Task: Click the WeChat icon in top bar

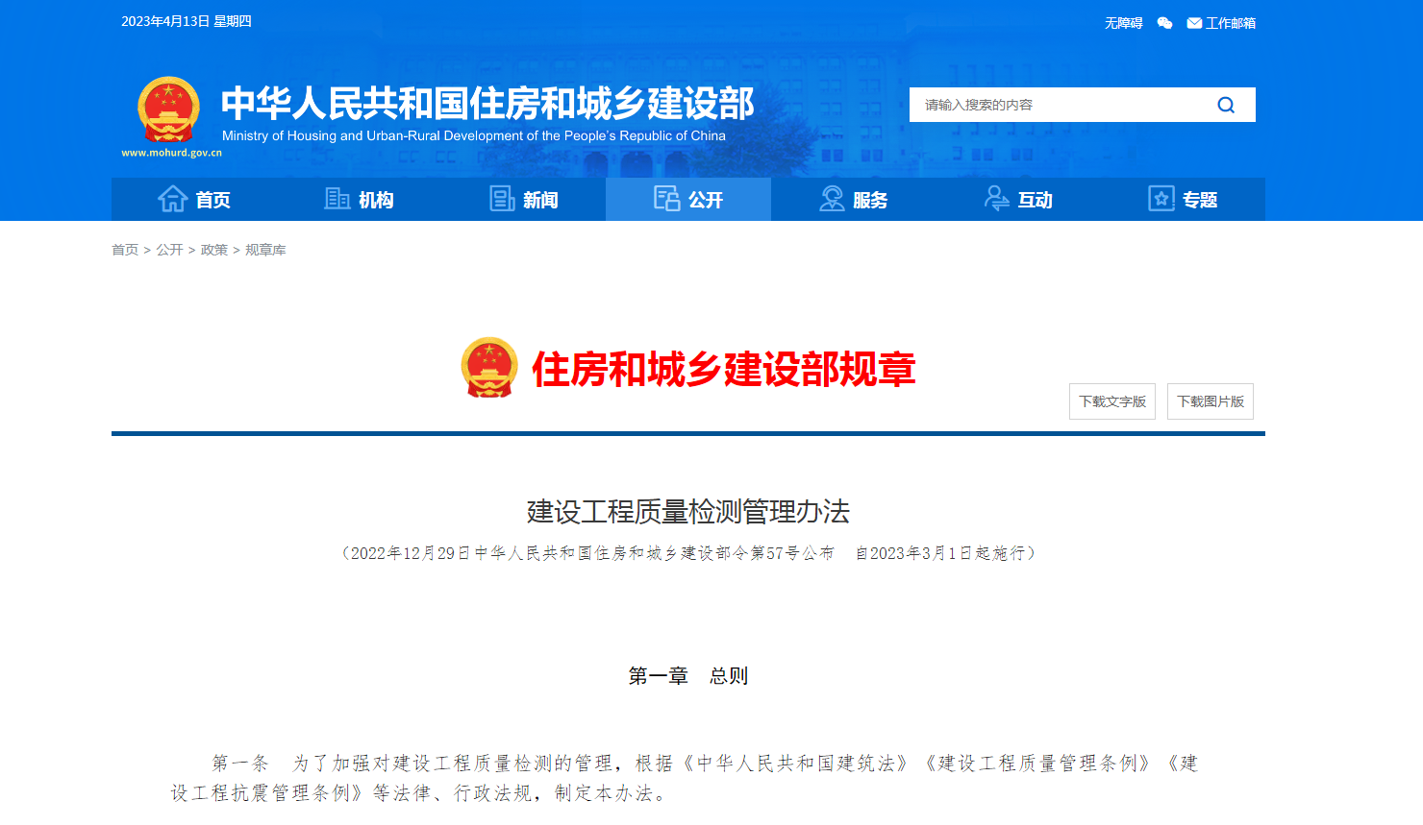Action: (x=1164, y=23)
